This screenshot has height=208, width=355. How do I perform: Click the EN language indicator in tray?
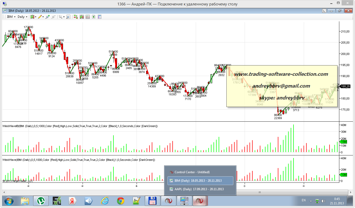pyautogui.click(x=304, y=201)
